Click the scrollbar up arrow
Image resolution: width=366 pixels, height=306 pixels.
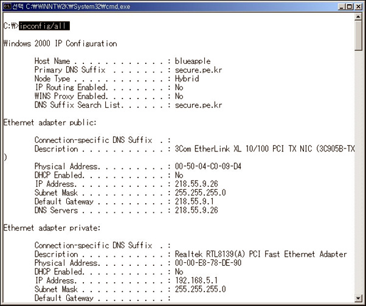(358, 17)
